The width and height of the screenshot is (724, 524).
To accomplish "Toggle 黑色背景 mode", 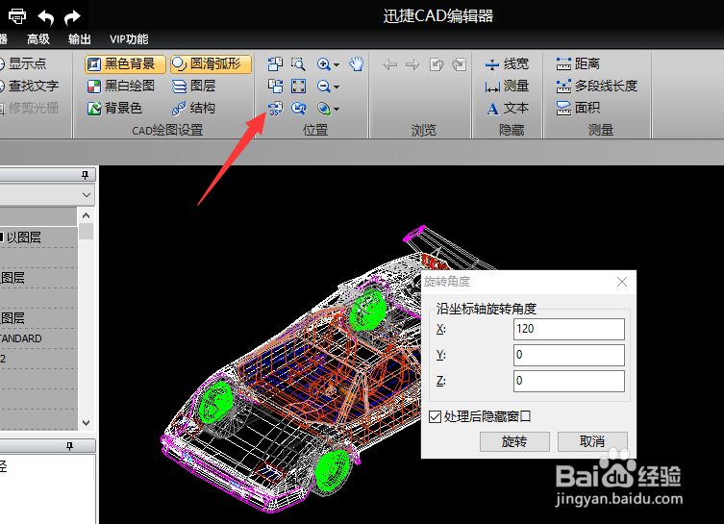I will (x=125, y=63).
